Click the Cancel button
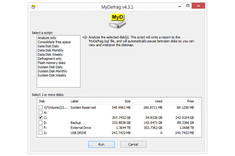The width and height of the screenshot is (235, 156). (x=133, y=144)
